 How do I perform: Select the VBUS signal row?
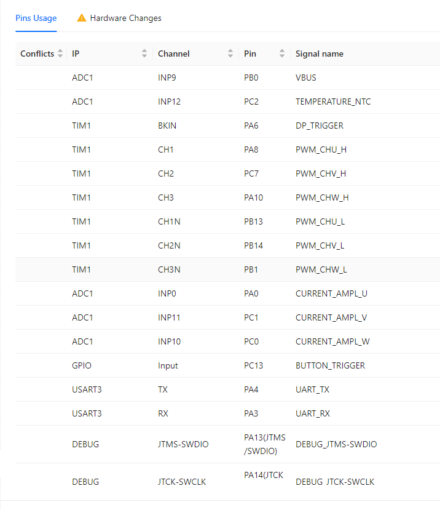tap(306, 78)
